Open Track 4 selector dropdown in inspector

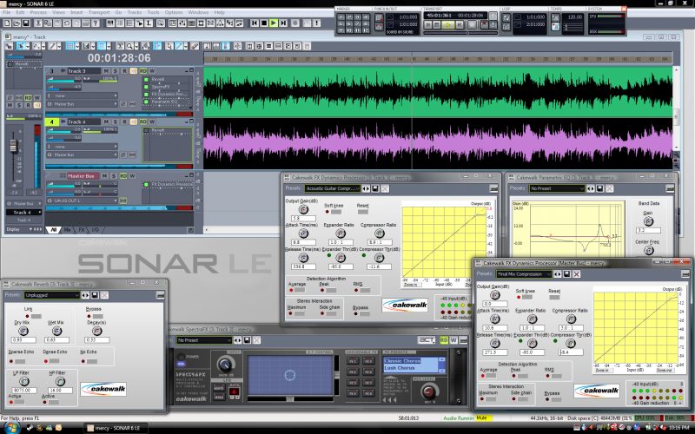coord(24,213)
